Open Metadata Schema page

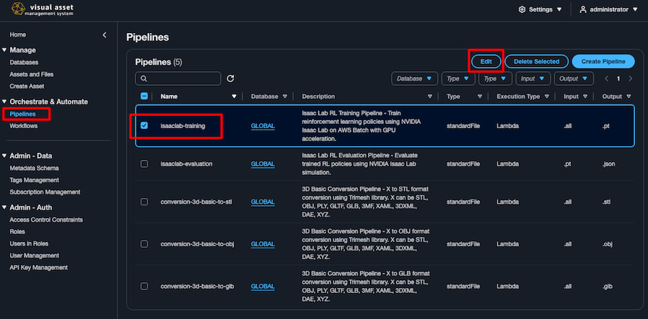tap(35, 169)
